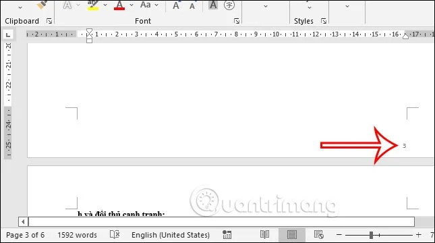Click the page number 3 in footer
Screen dimensions: 435x243
[404, 146]
